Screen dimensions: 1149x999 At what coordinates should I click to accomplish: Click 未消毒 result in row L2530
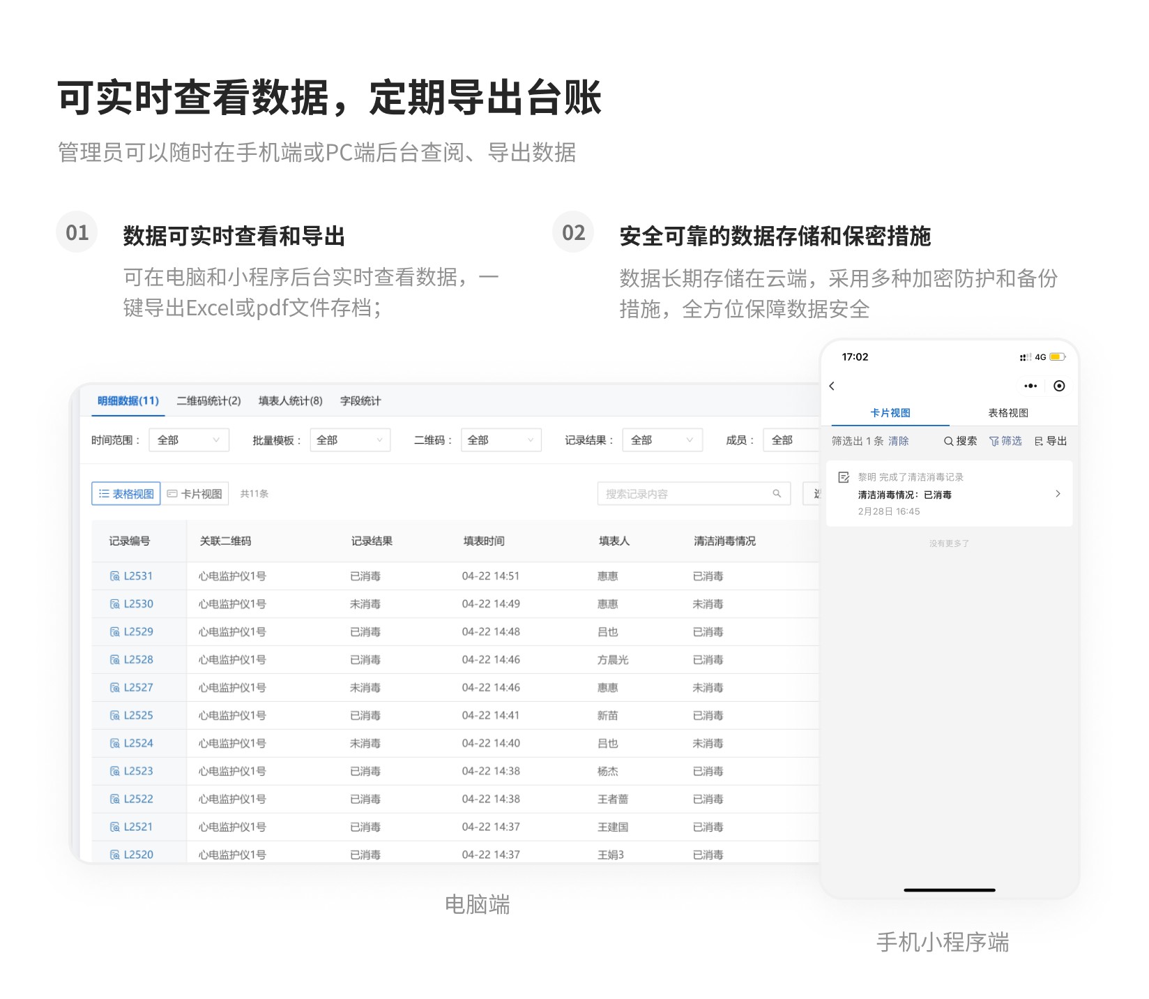pyautogui.click(x=365, y=604)
